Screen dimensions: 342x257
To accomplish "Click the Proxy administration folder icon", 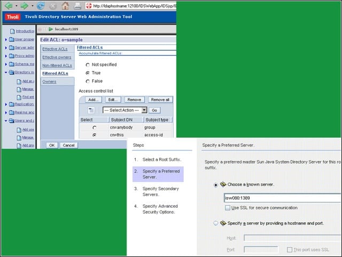I will pos(12,56).
